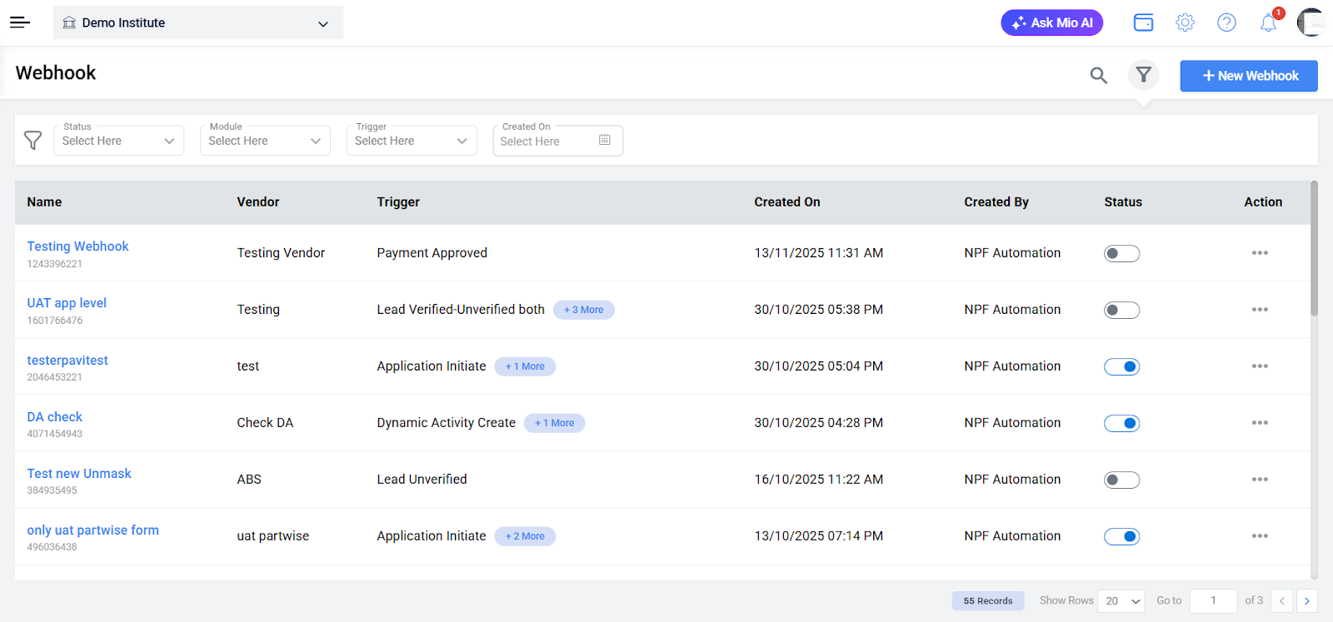The height and width of the screenshot is (622, 1333).
Task: Go to next page arrow
Action: click(x=1306, y=600)
